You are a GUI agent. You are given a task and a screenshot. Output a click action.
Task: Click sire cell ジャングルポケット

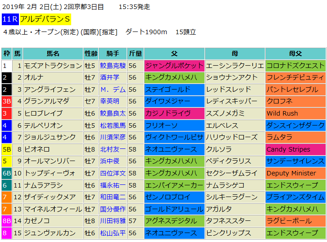(x=174, y=66)
